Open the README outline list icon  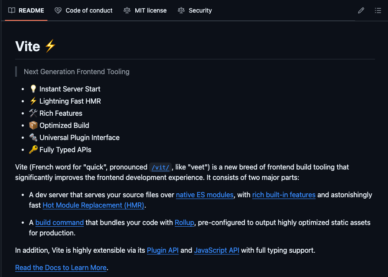[x=378, y=10]
